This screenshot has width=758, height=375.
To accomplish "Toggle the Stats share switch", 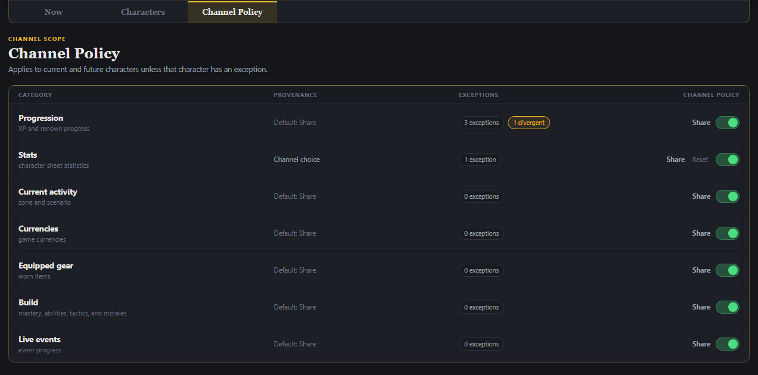I will point(727,160).
